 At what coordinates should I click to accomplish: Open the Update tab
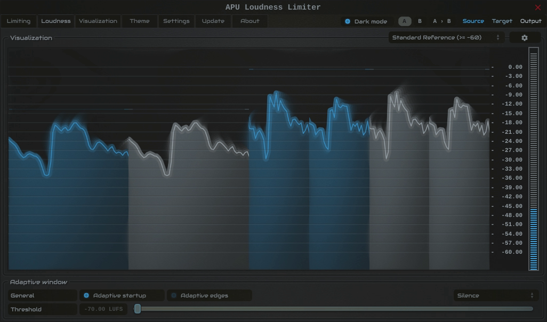click(213, 21)
